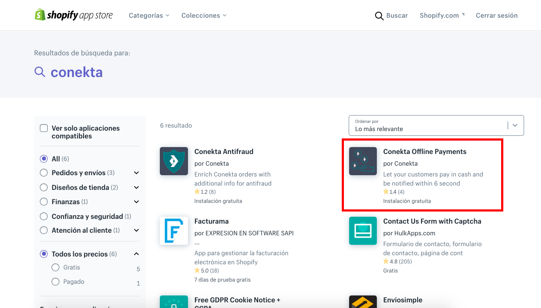Open Contact Us Form with Captcha title
The width and height of the screenshot is (541, 308).
point(432,221)
